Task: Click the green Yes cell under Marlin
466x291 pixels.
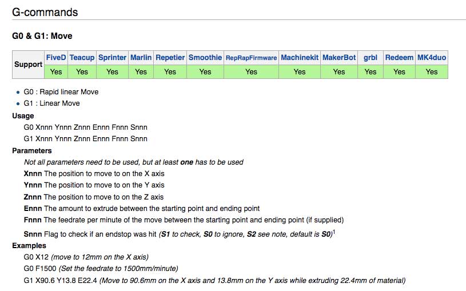Action: pos(141,71)
